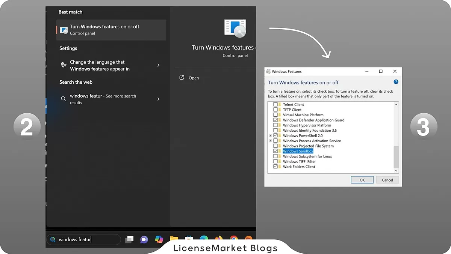This screenshot has height=254, width=451.
Task: Toggle the Windows Sandbox checkbox
Action: [x=275, y=151]
